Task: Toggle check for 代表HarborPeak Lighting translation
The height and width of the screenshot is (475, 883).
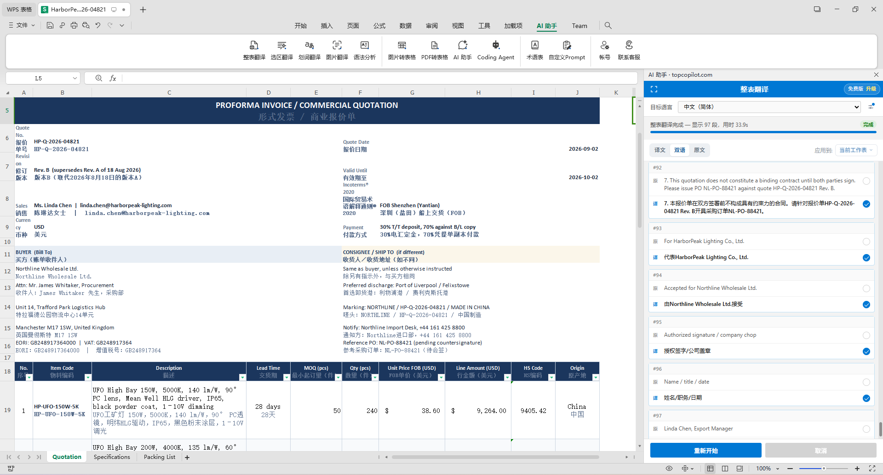Action: [866, 258]
